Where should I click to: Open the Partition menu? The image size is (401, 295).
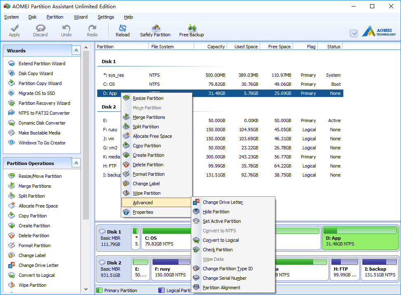[55, 17]
